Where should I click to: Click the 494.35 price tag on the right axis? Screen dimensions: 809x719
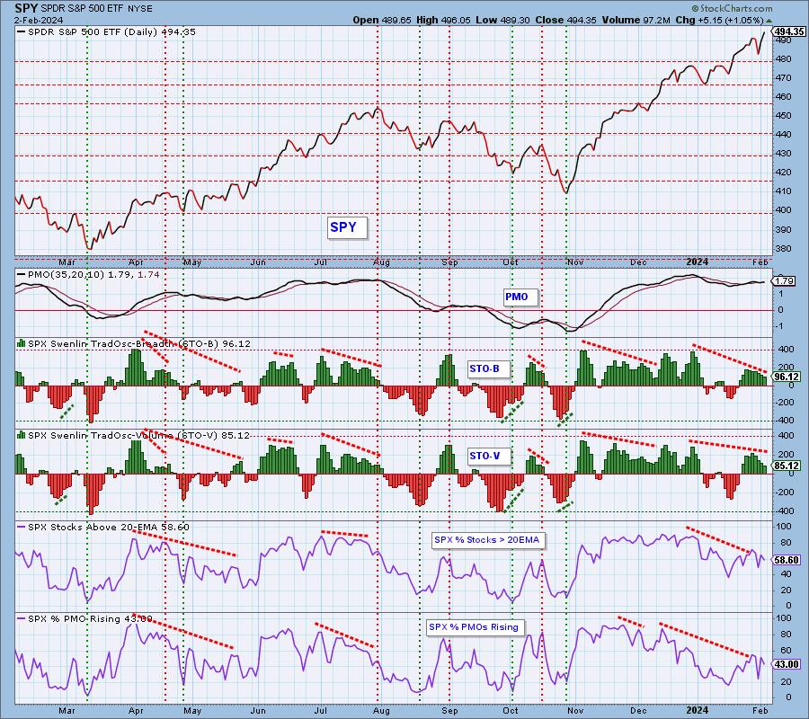click(x=789, y=31)
